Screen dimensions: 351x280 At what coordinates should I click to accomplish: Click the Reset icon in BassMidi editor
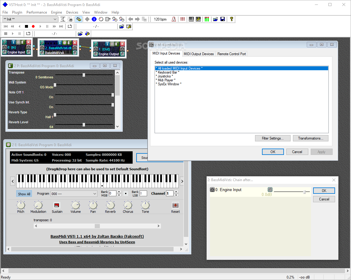pos(175,205)
